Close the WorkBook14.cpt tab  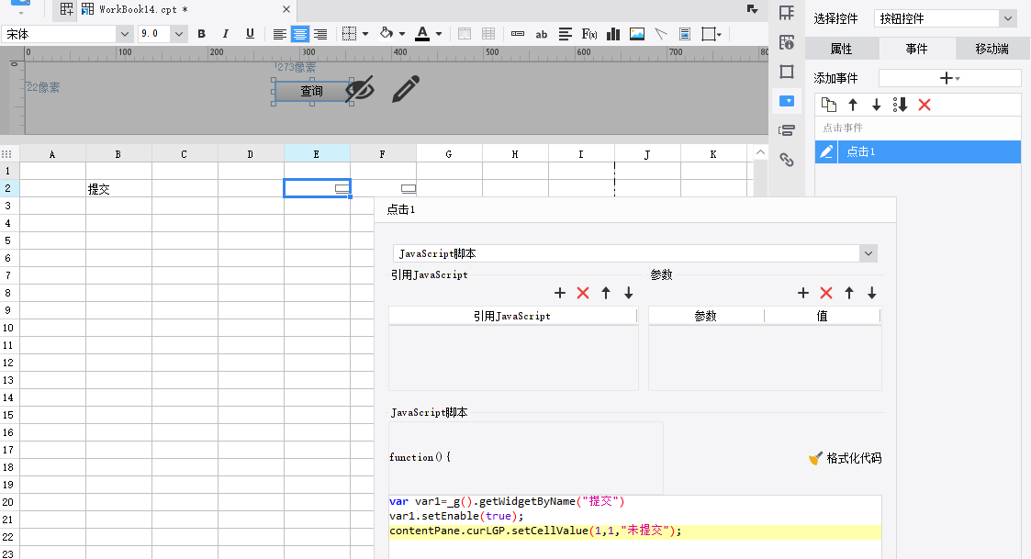[x=286, y=9]
